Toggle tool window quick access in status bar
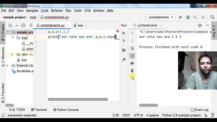 tap(3, 115)
